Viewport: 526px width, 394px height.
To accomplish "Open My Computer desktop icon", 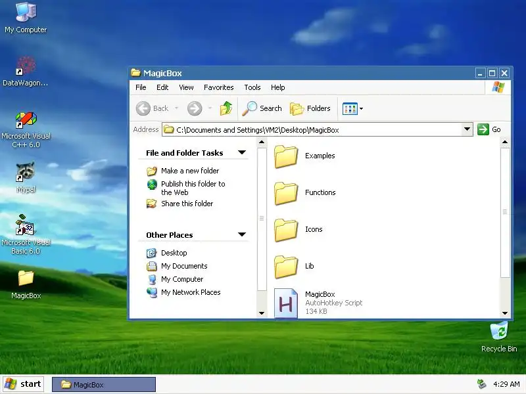I will point(26,18).
